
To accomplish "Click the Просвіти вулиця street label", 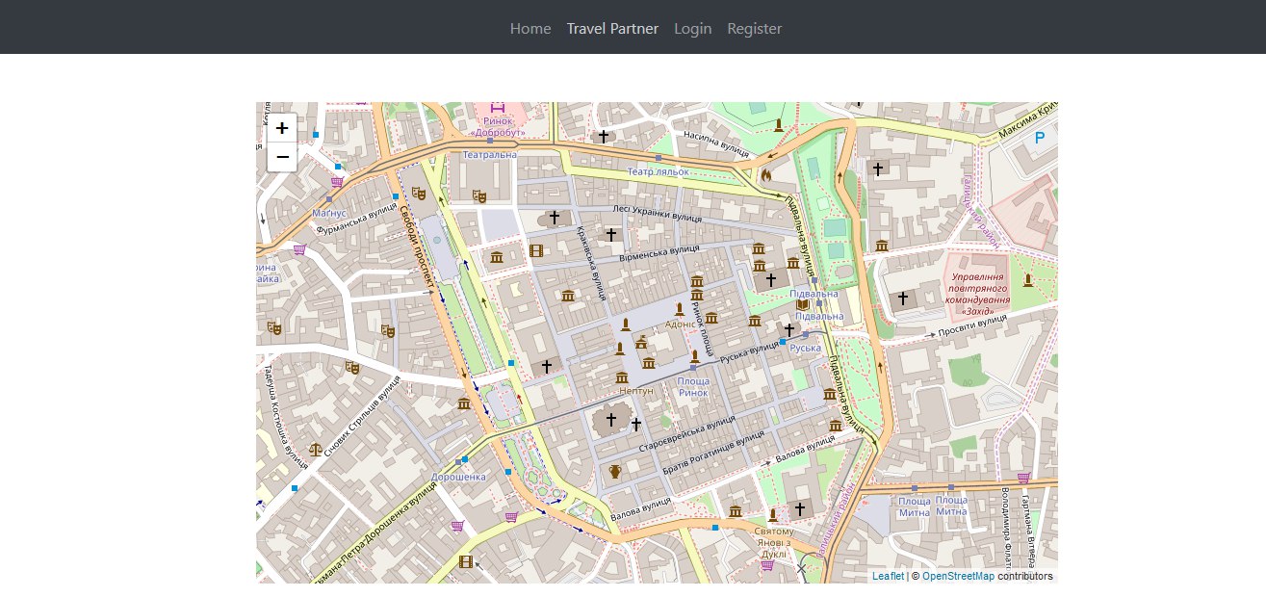I will 970,327.
